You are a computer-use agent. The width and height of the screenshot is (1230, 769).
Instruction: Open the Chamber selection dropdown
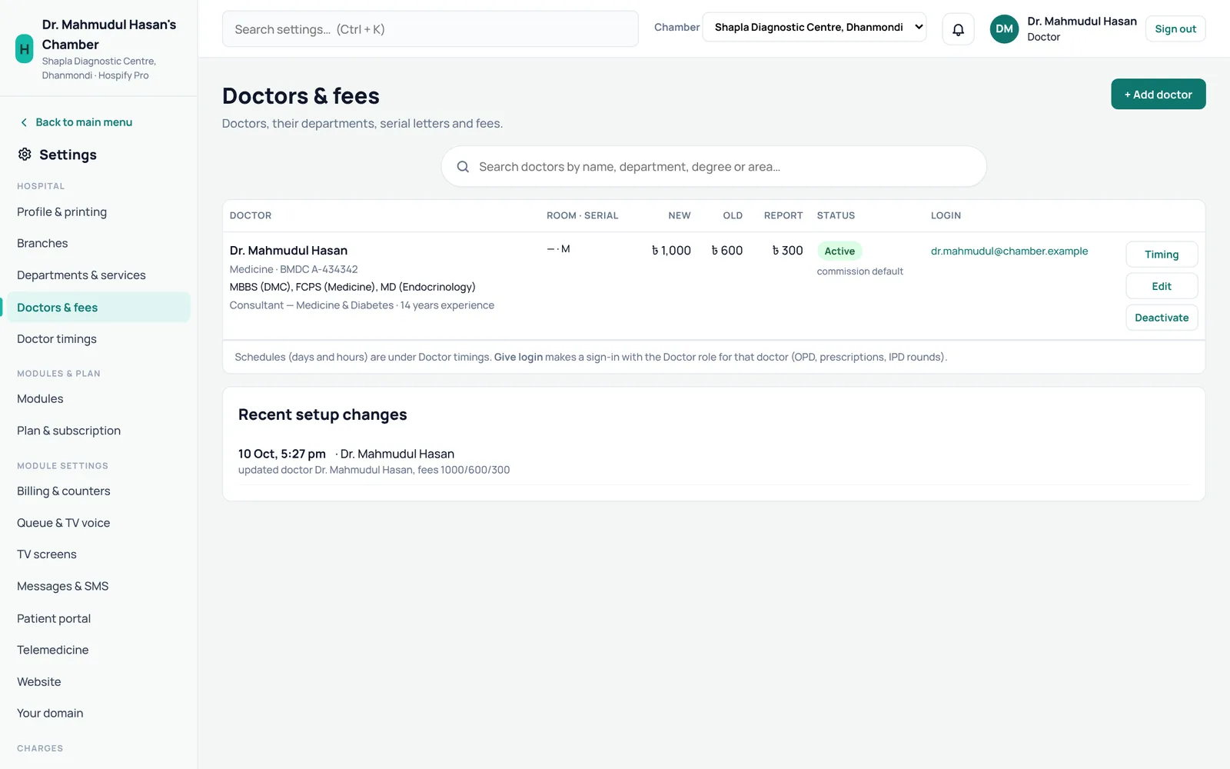(814, 27)
